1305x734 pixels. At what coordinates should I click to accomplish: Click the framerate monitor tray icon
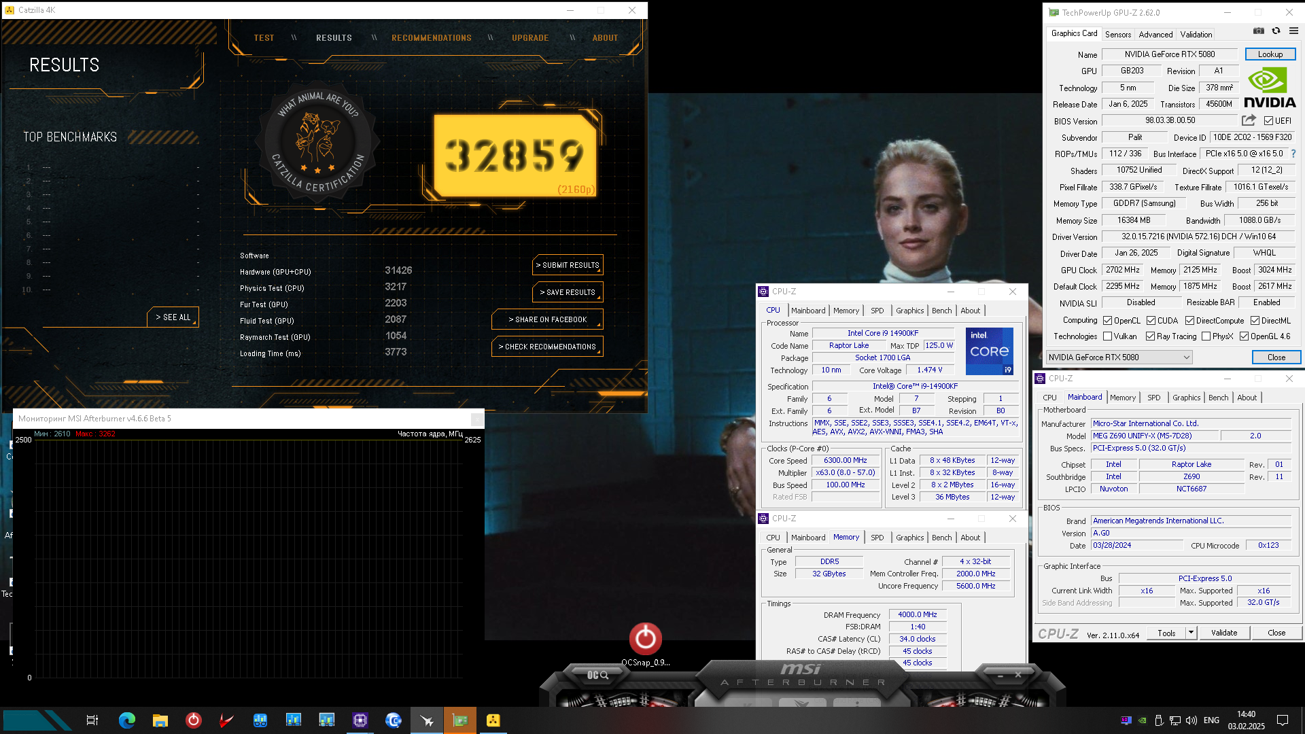(1126, 720)
